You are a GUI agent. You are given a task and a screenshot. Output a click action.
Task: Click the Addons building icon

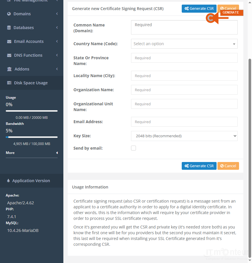click(10, 69)
